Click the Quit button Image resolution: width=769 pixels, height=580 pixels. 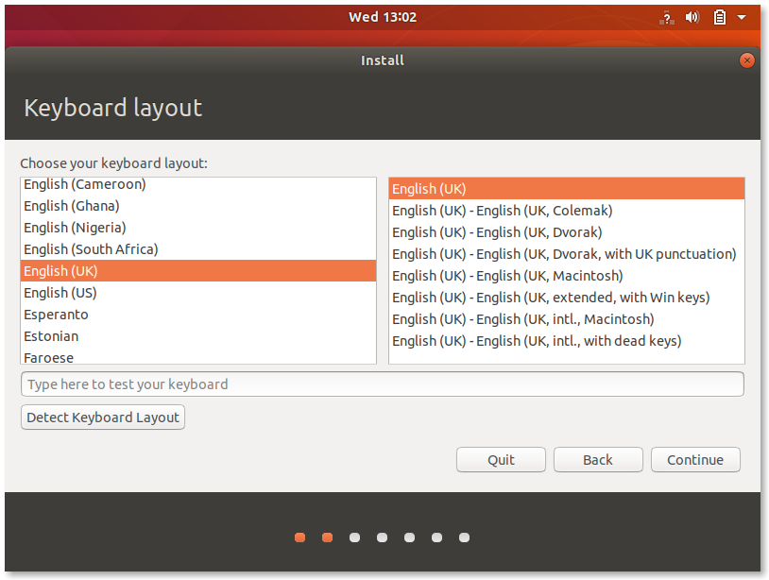(501, 459)
